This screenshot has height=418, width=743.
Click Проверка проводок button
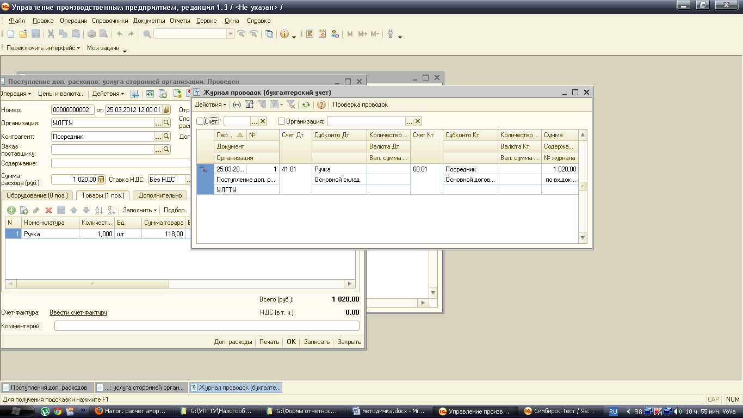click(360, 104)
